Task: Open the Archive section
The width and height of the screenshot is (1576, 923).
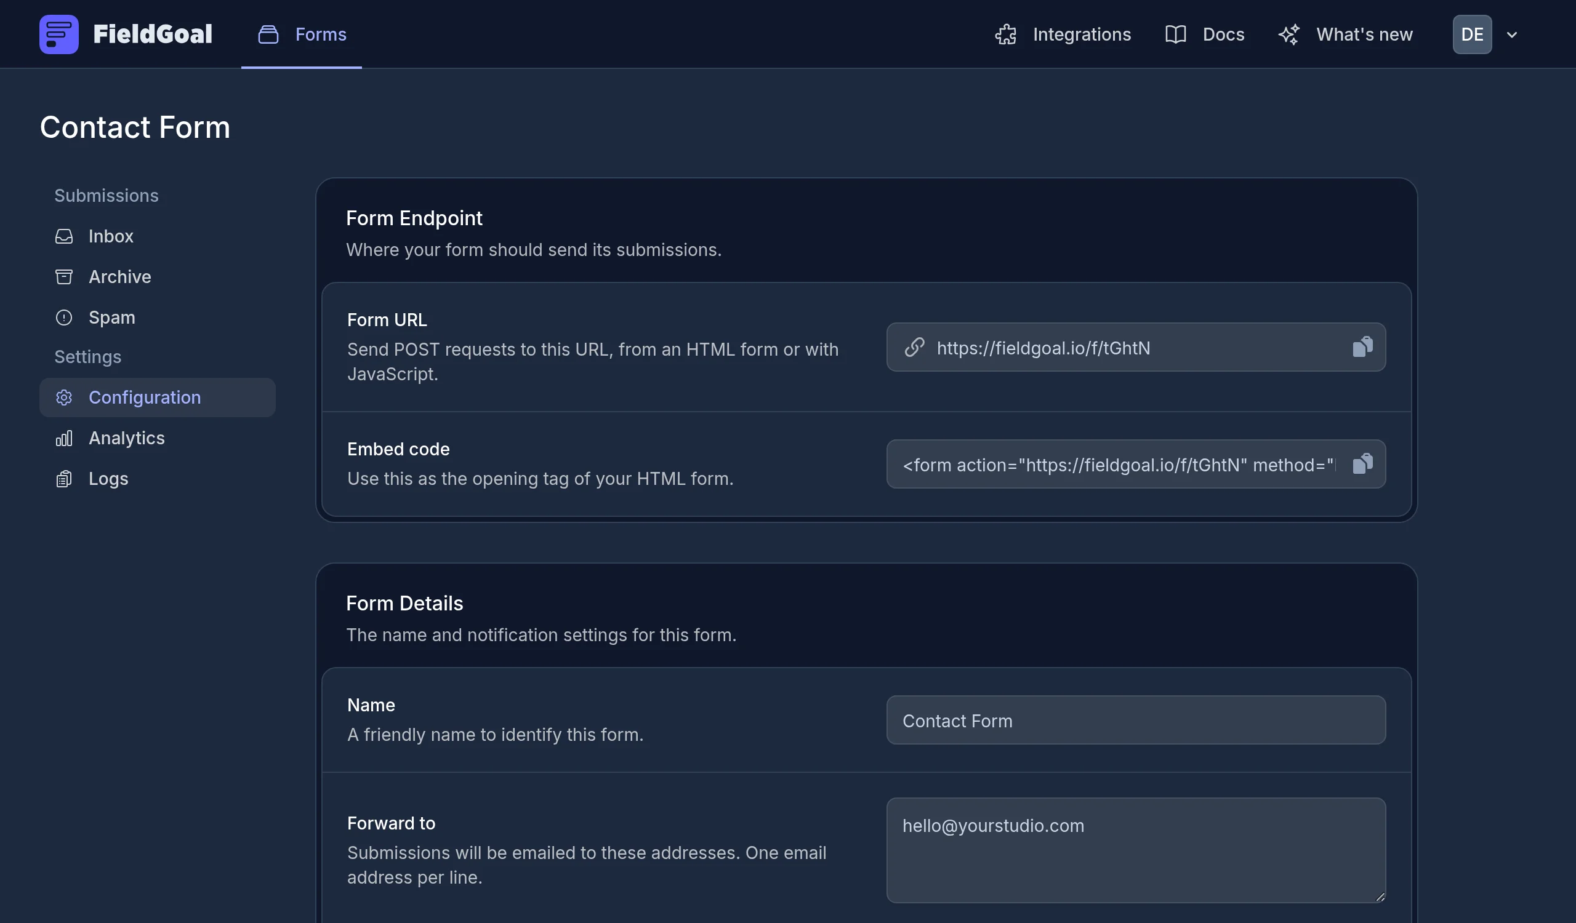Action: 158,277
